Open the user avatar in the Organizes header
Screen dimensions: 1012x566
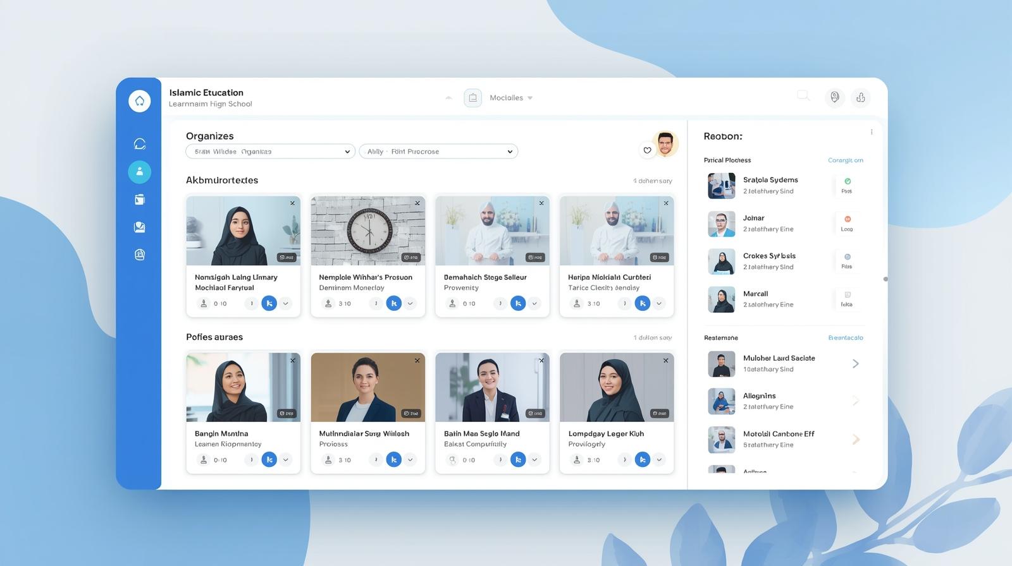click(665, 144)
